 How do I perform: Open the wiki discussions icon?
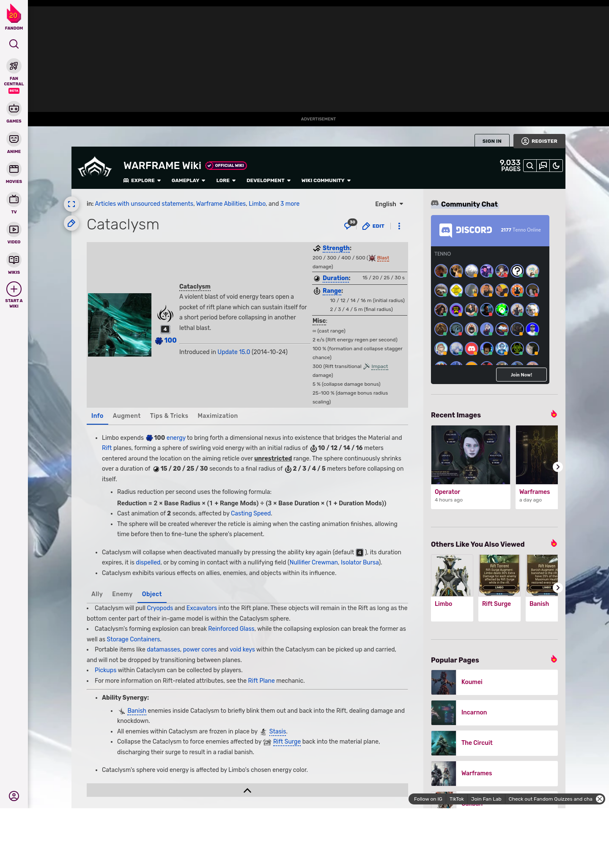click(543, 166)
